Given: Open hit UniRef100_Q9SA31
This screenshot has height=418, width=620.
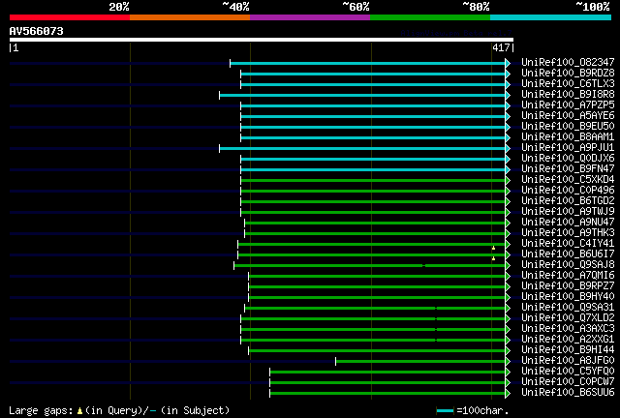Looking at the screenshot, I should tap(568, 308).
